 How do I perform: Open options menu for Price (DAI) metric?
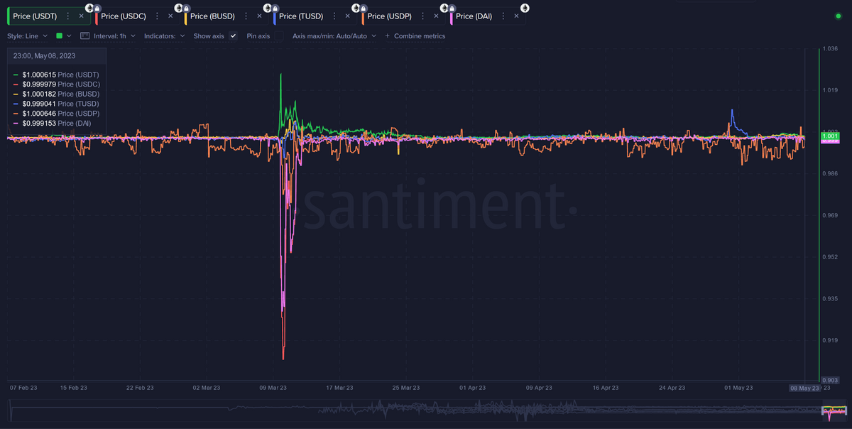pyautogui.click(x=503, y=16)
